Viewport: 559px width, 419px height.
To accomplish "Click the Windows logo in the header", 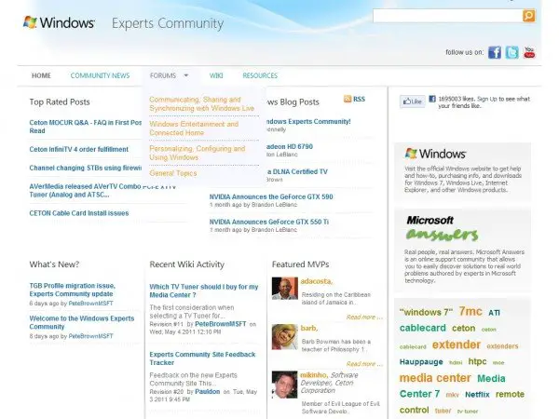I will [x=59, y=22].
